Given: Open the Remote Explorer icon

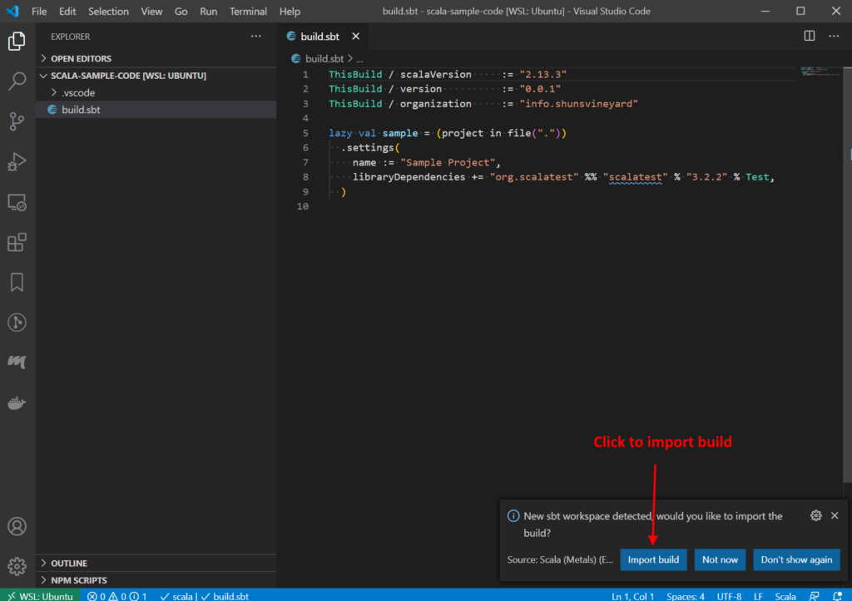Looking at the screenshot, I should click(x=17, y=202).
